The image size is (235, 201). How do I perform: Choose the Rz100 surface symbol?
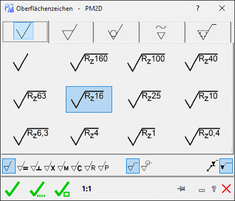point(146,62)
